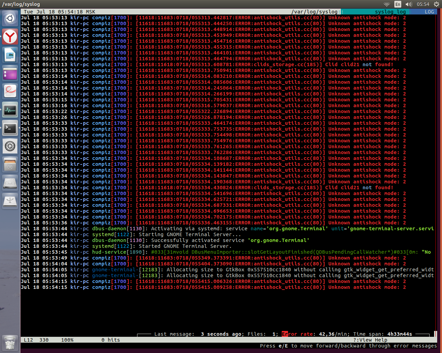The height and width of the screenshot is (353, 442).
Task: Open System Monitor from the launcher
Action: (x=10, y=110)
